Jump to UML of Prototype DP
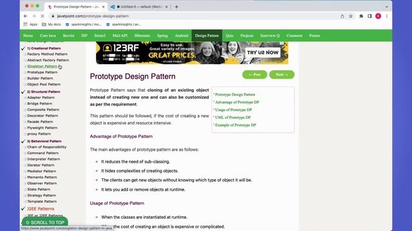Screen dimensions: 412x231 [x=233, y=117]
